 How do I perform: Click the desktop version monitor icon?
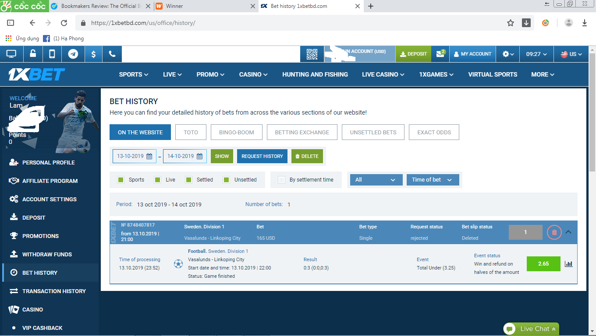[11, 54]
